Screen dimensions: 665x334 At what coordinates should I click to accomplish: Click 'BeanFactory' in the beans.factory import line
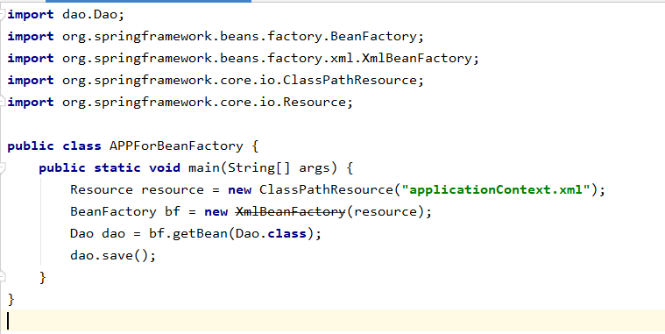373,37
